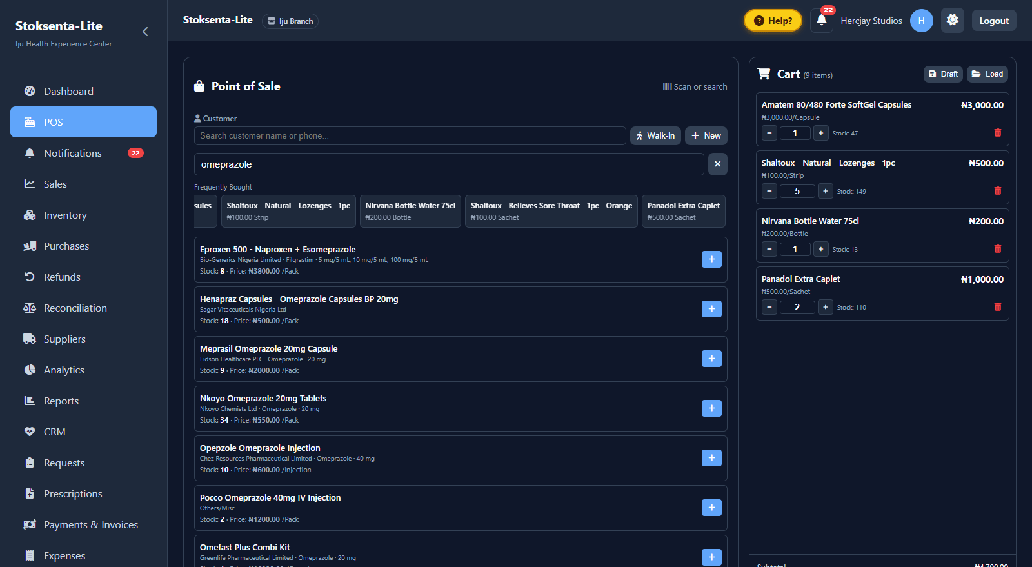Click the Suppliers truck icon
The width and height of the screenshot is (1032, 567).
tap(30, 339)
